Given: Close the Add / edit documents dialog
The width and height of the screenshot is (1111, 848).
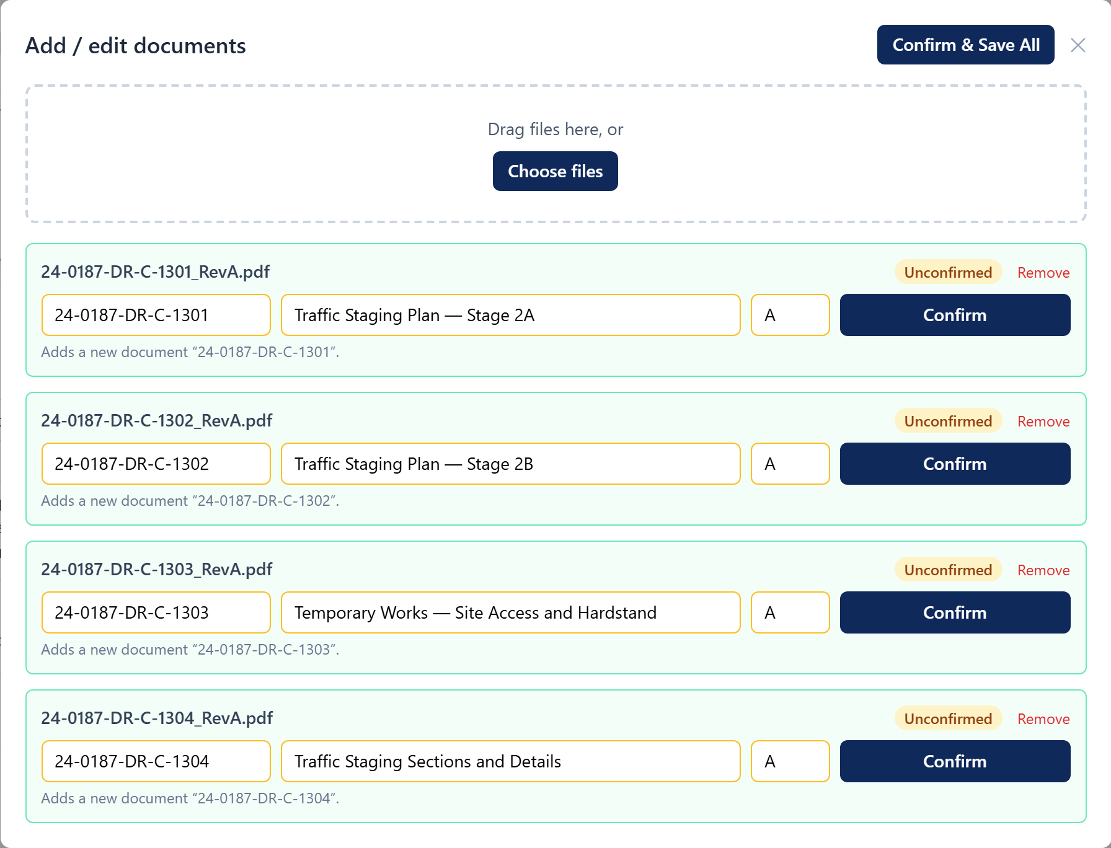Looking at the screenshot, I should coord(1078,45).
